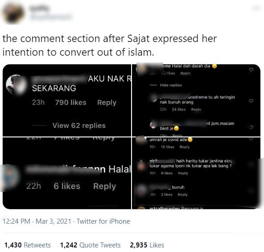Reply to 'tukar agama' comment with 8 likes
264x252 pixels.
point(183,173)
